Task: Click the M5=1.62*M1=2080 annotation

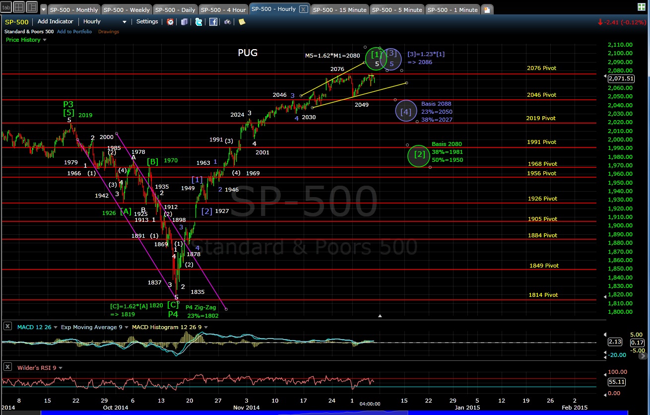Action: 332,56
